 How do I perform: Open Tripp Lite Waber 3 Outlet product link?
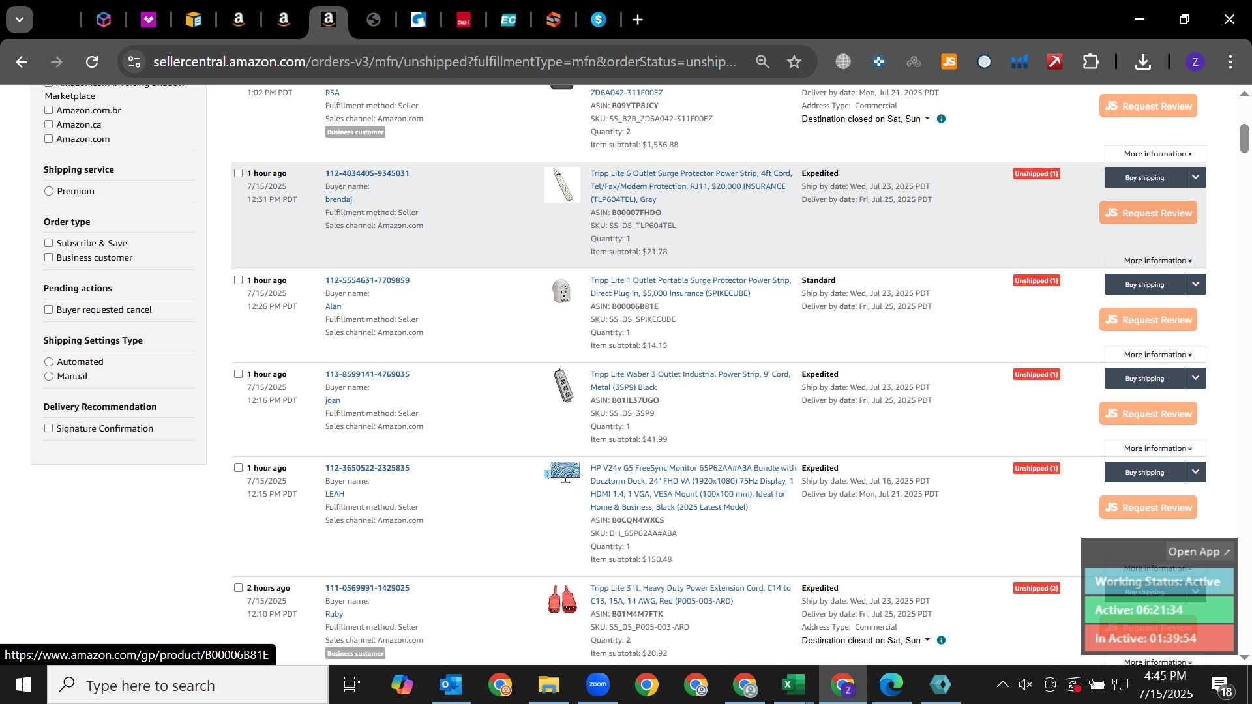[690, 381]
